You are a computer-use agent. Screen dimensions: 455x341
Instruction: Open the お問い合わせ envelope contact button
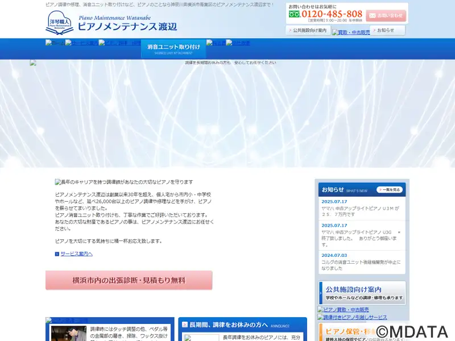tap(386, 15)
